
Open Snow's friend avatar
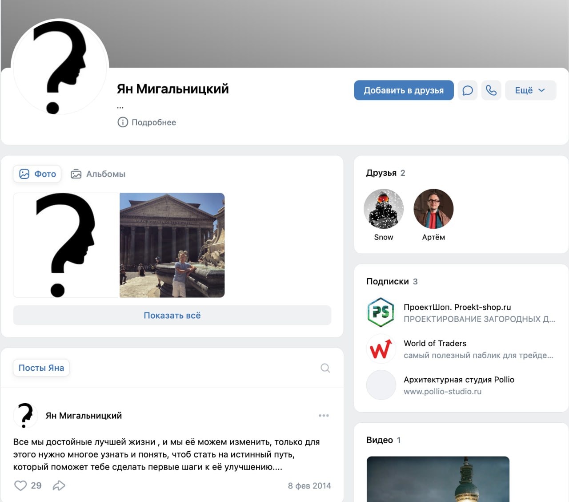coord(384,209)
